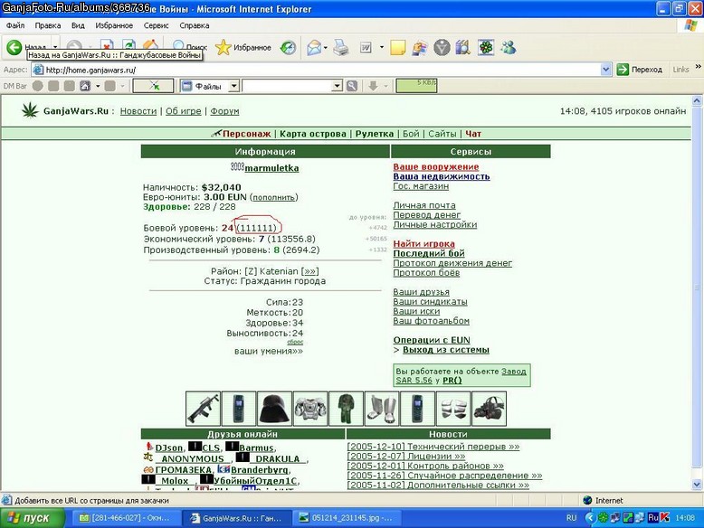Open Ваши умения»» link
Viewport: 704px width, 528px height.
[269, 352]
